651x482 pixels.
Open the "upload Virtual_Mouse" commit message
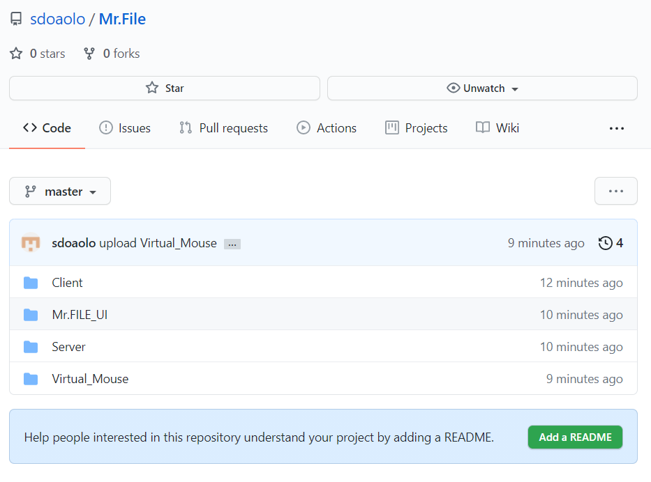point(158,243)
